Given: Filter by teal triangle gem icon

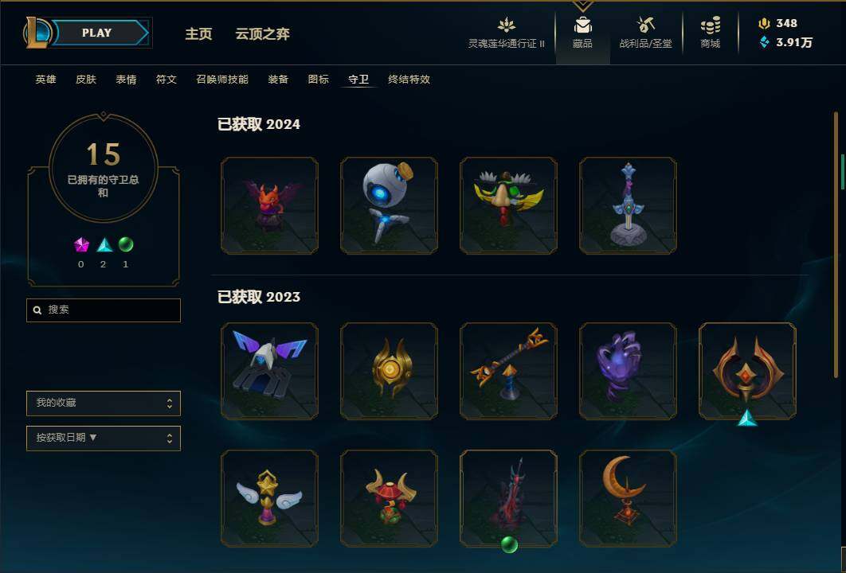Looking at the screenshot, I should (104, 245).
